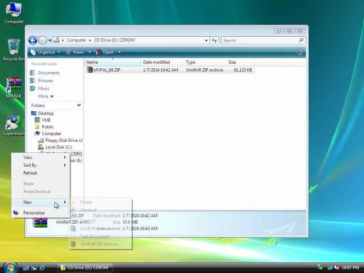Select Desktop in the folder tree
Image resolution: width=364 pixels, height=273 pixels.
46,113
